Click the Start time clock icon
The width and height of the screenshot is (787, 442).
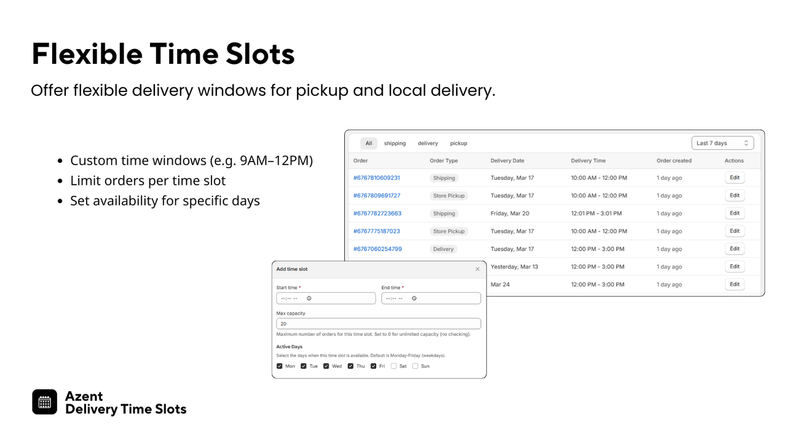(309, 298)
